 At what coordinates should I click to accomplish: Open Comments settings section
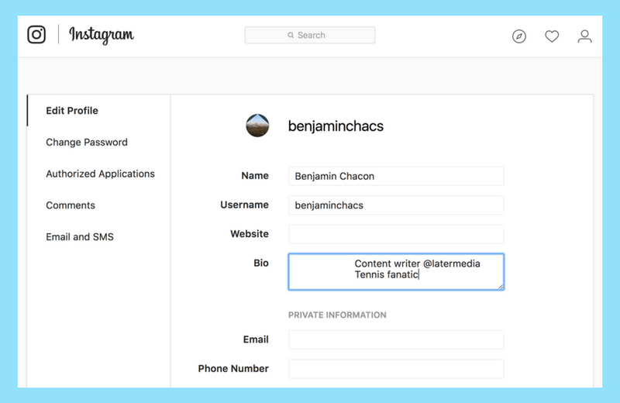pyautogui.click(x=71, y=205)
